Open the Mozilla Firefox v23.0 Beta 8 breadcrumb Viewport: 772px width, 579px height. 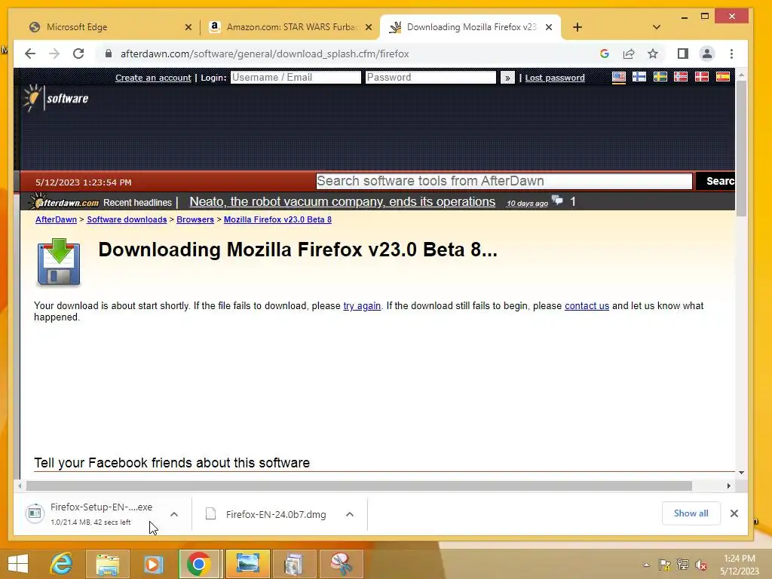pos(277,219)
